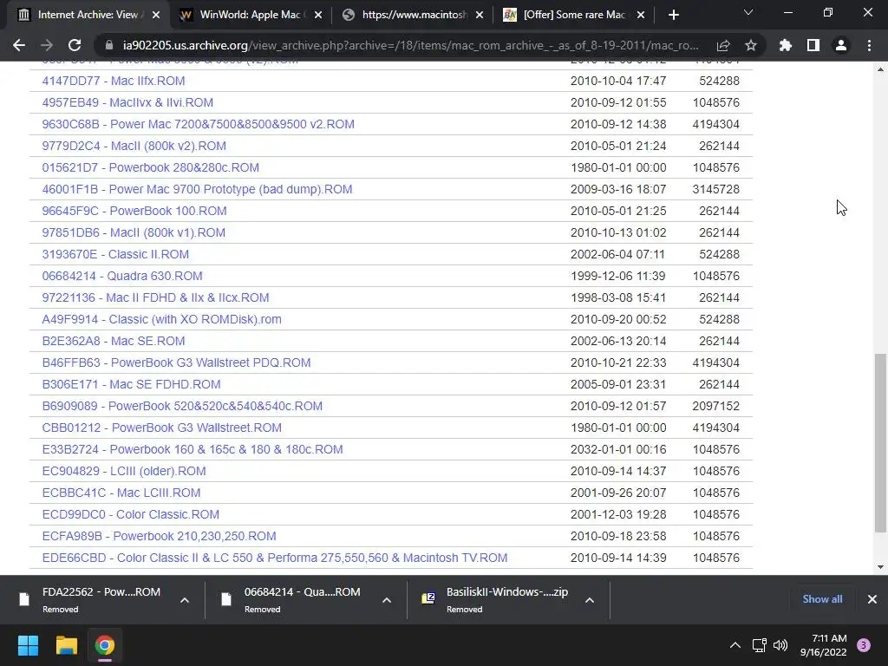Viewport: 888px width, 666px height.
Task: Open Mac II FDHD & IIx & IIcx.ROM
Action: pos(156,298)
